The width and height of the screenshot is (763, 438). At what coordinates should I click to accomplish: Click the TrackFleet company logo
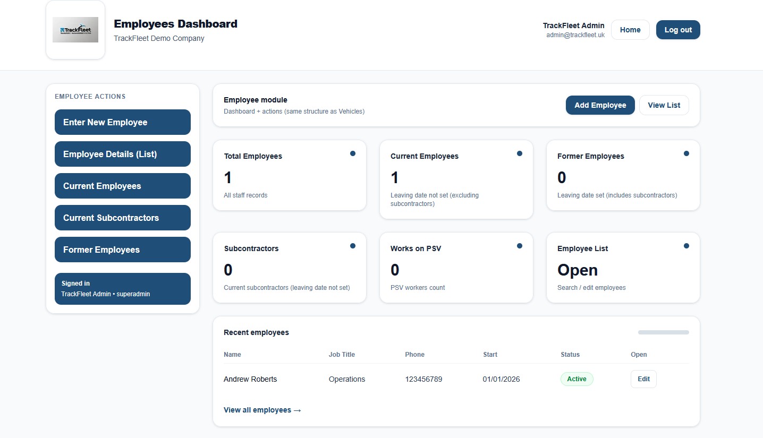75,30
